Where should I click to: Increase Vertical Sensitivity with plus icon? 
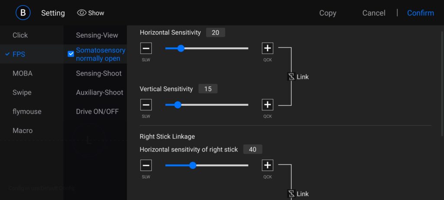268,105
